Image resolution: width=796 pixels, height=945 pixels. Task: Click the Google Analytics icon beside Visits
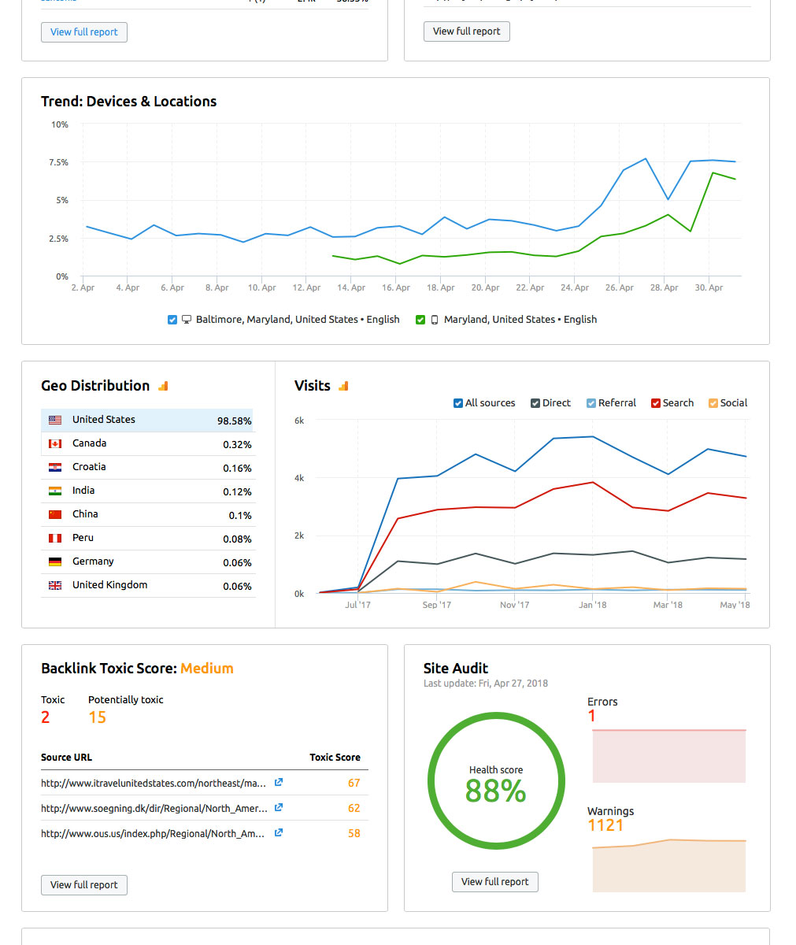point(343,386)
